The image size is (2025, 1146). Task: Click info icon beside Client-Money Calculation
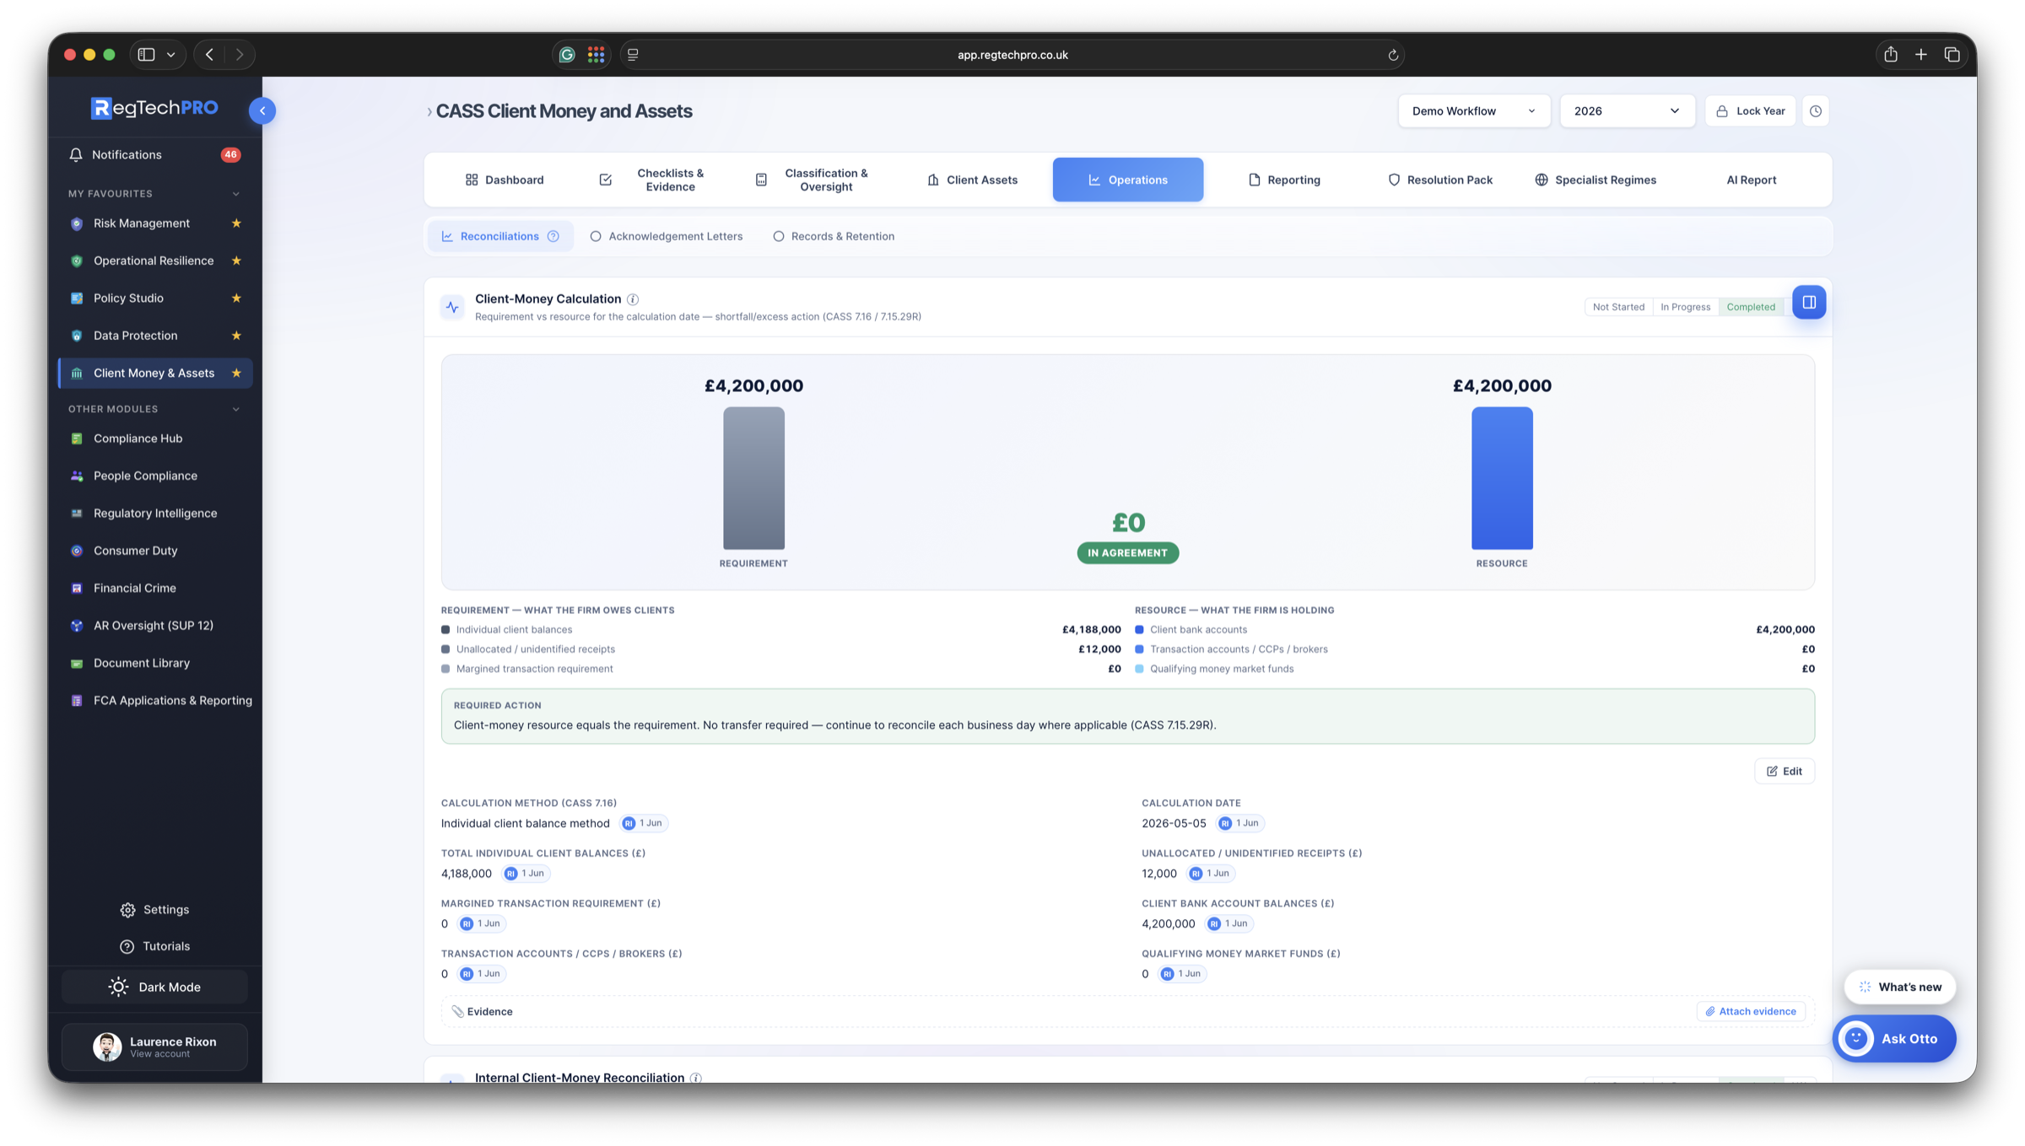633,299
